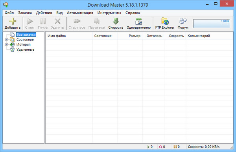Sort by Имя файла column header

click(x=69, y=36)
